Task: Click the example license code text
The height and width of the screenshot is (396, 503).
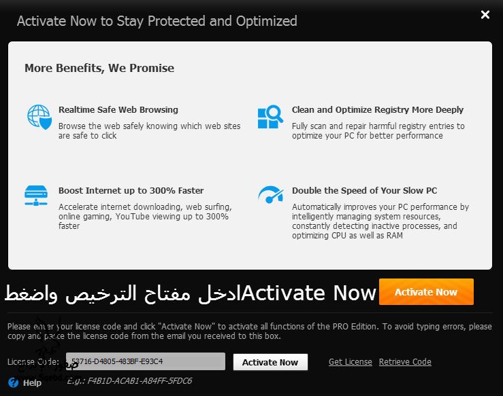Action: (x=129, y=380)
